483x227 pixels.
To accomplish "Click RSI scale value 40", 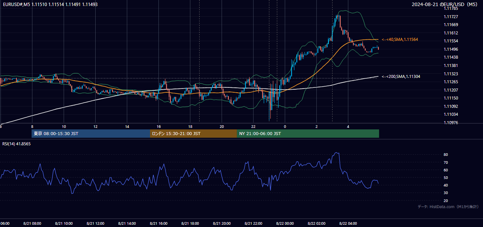I will pyautogui.click(x=446, y=185).
